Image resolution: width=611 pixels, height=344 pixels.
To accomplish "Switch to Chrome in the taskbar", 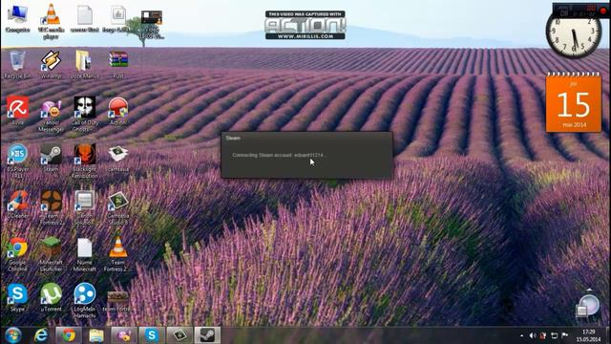I will pyautogui.click(x=69, y=335).
